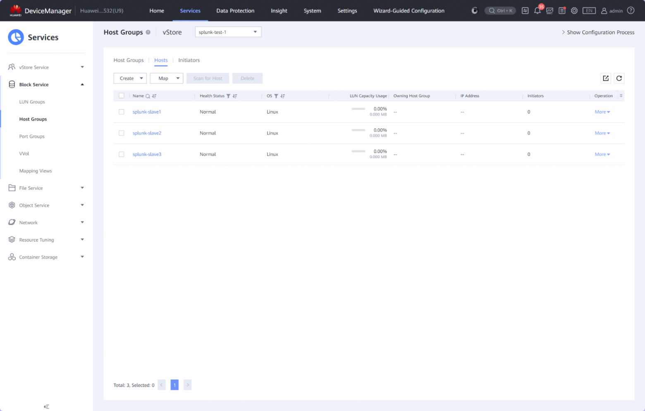
Task: Select the splunk-slave3 row checkbox
Action: coord(122,154)
